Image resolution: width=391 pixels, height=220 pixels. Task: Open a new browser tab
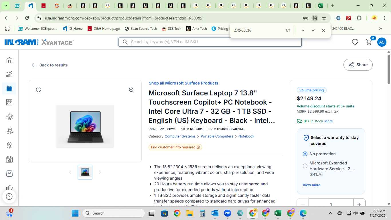(x=332, y=6)
